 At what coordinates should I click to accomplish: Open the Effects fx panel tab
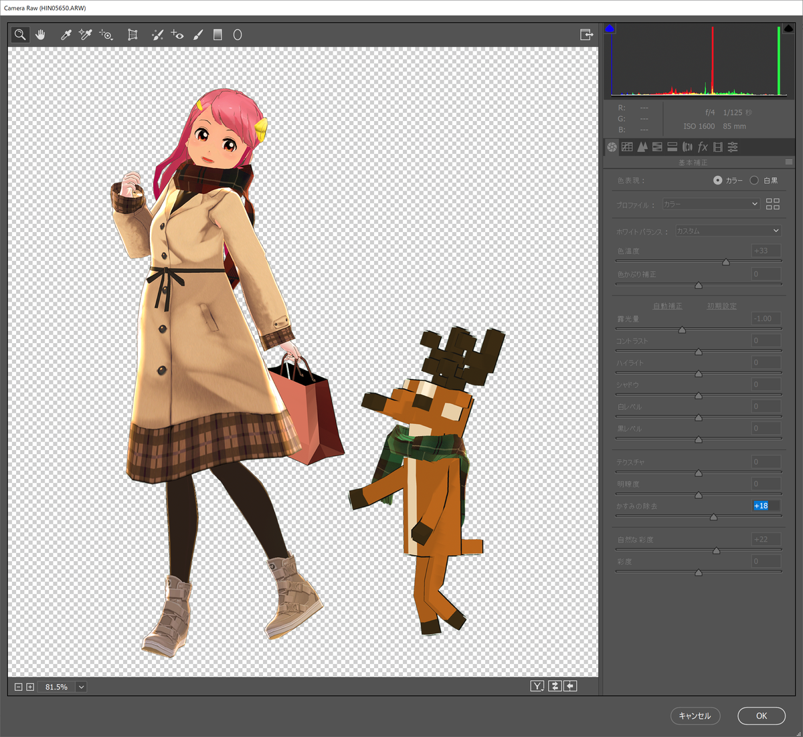(x=703, y=147)
